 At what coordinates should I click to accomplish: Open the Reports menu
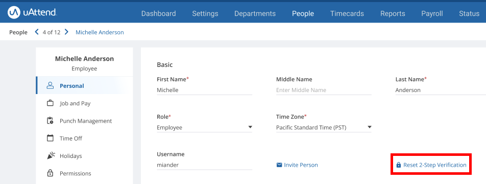[x=393, y=14]
